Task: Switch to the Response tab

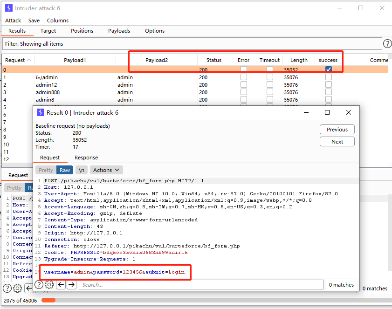Action: coord(86,157)
